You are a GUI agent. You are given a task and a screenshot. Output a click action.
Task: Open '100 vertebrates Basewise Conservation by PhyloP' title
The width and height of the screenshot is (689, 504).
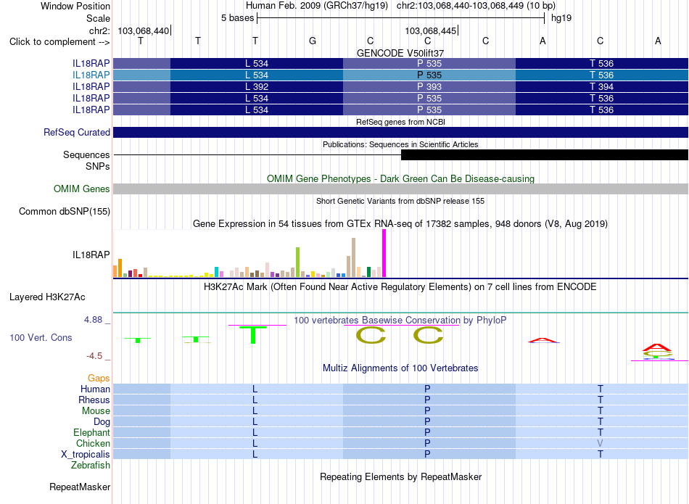(400, 321)
